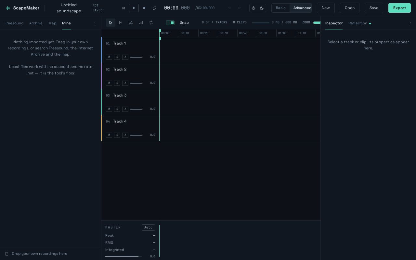Image resolution: width=416 pixels, height=260 pixels.
Task: Click the Open button
Action: [x=350, y=8]
